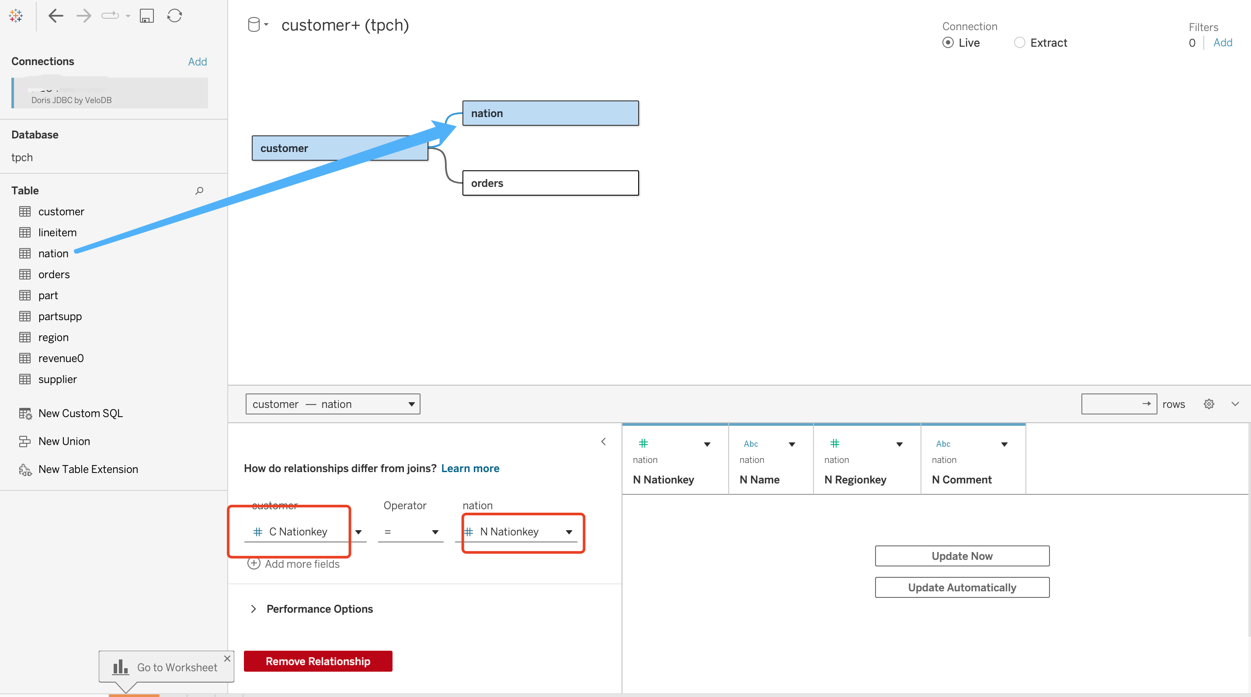This screenshot has height=697, width=1251.
Task: Click the preview settings gear icon
Action: point(1209,404)
